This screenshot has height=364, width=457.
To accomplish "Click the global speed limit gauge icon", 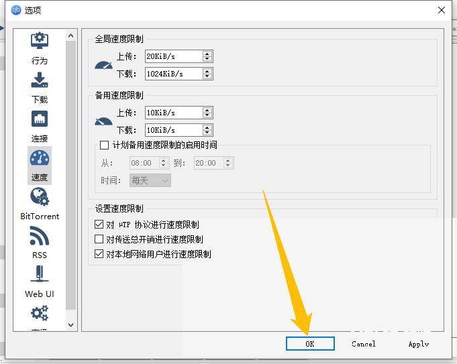I will tap(104, 65).
